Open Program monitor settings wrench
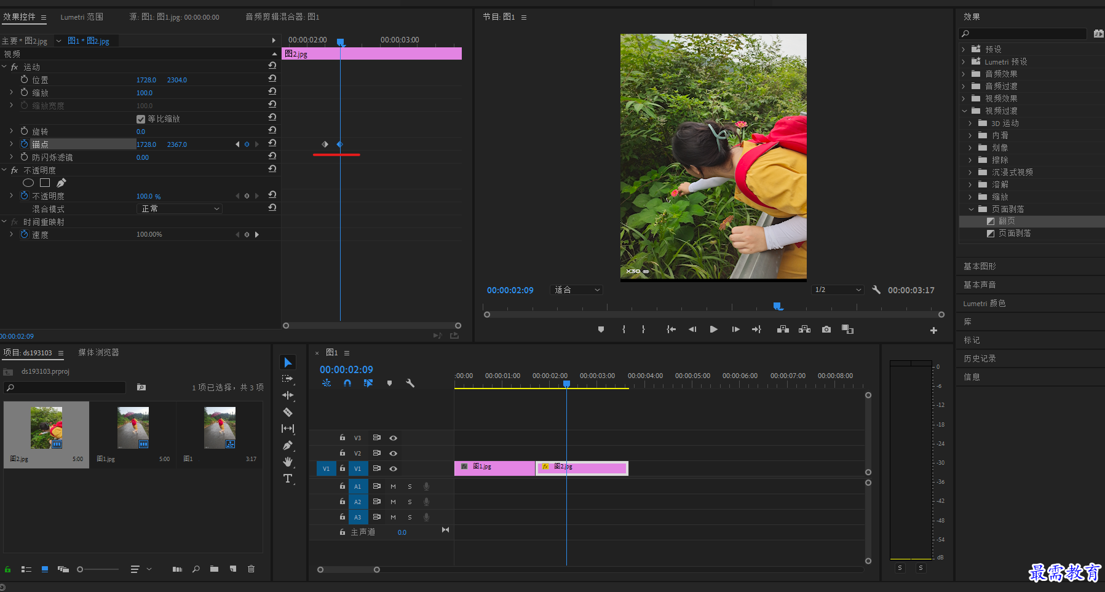 point(876,290)
